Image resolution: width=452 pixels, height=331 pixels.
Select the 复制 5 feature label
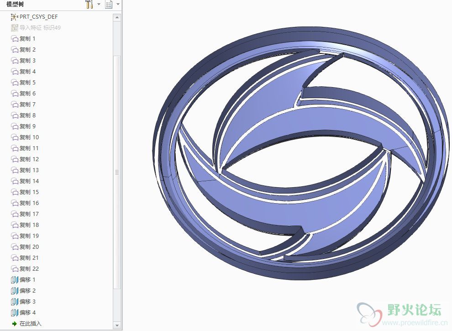(x=28, y=83)
